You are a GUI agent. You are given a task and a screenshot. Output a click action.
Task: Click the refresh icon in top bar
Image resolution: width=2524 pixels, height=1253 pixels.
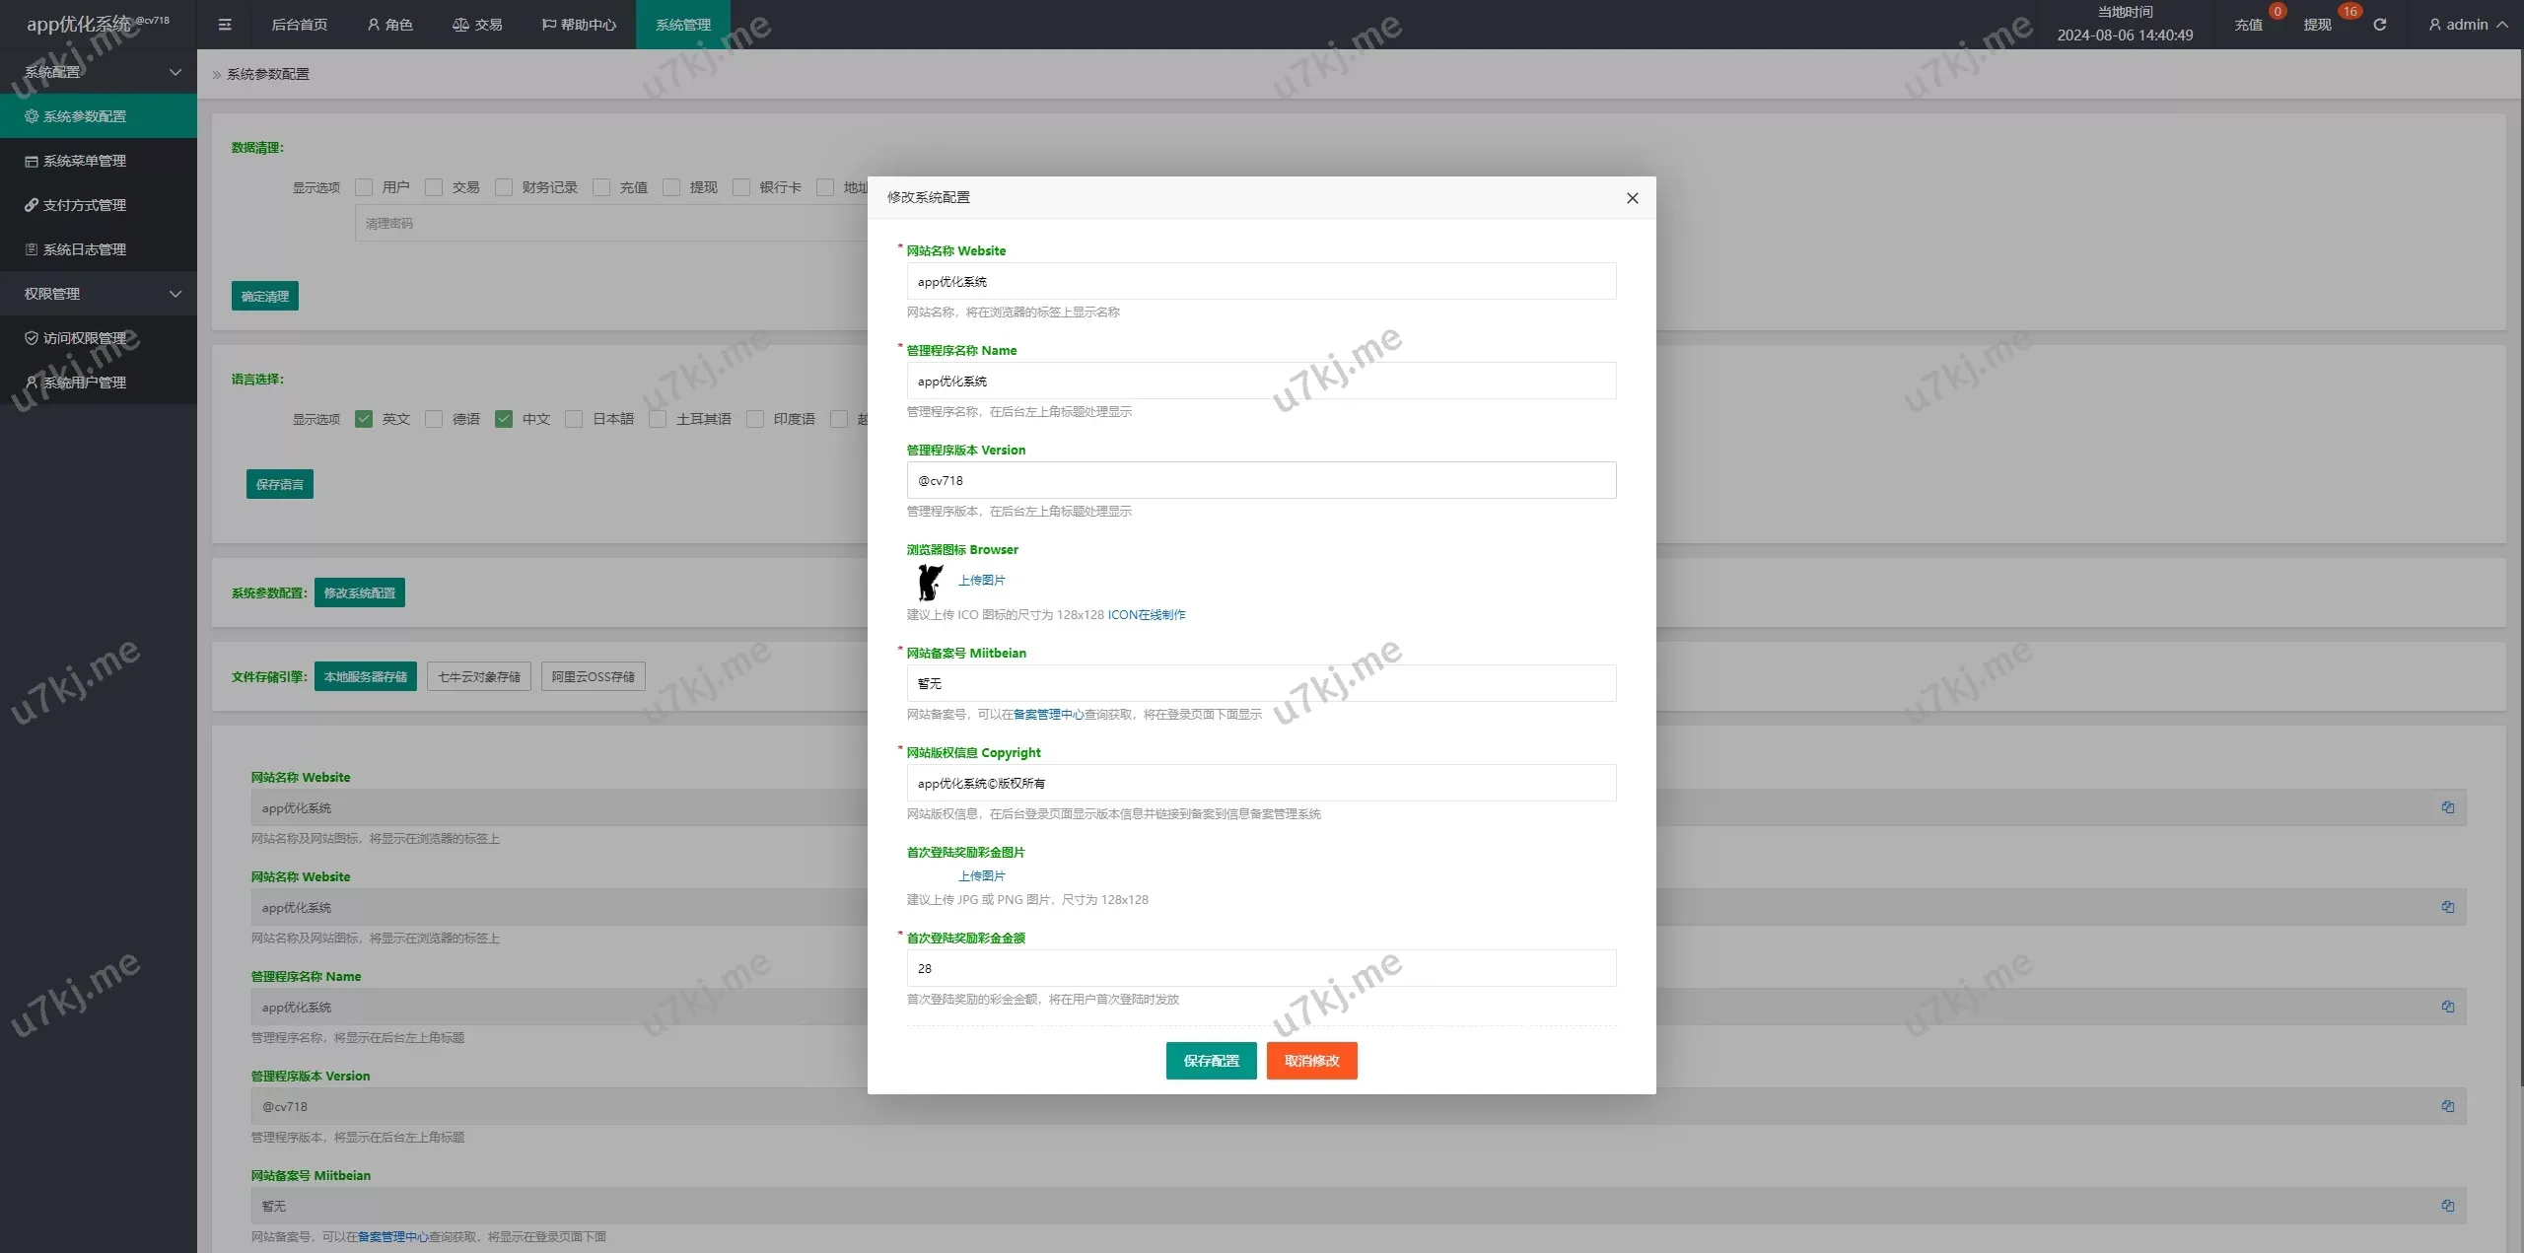pos(2379,25)
